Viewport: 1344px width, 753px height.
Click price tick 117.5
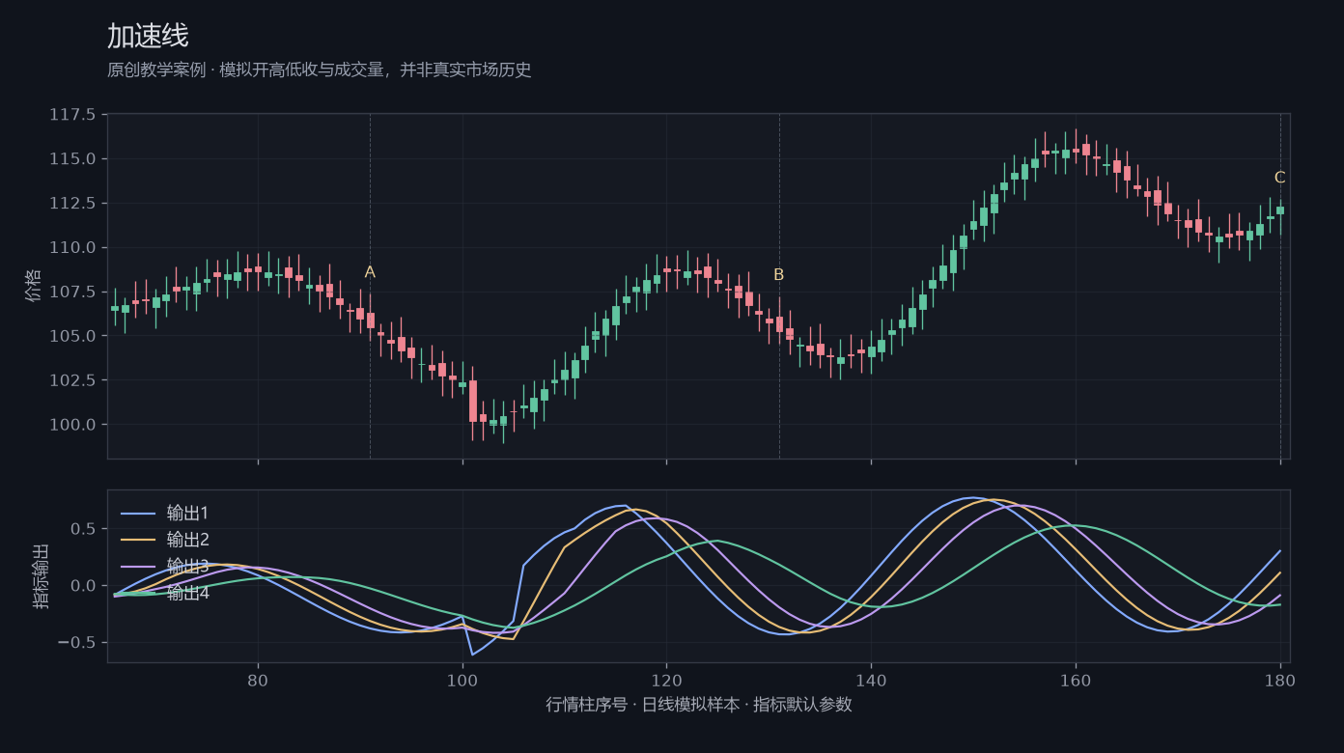click(72, 115)
